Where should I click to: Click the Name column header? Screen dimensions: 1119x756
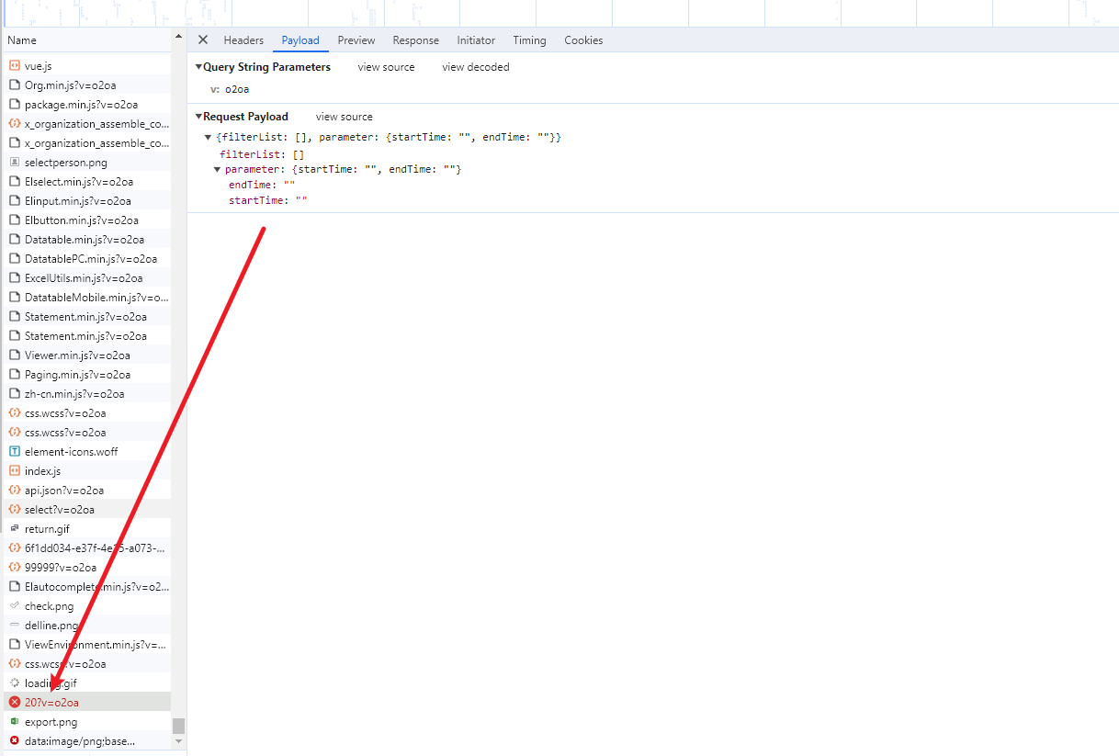pos(22,40)
